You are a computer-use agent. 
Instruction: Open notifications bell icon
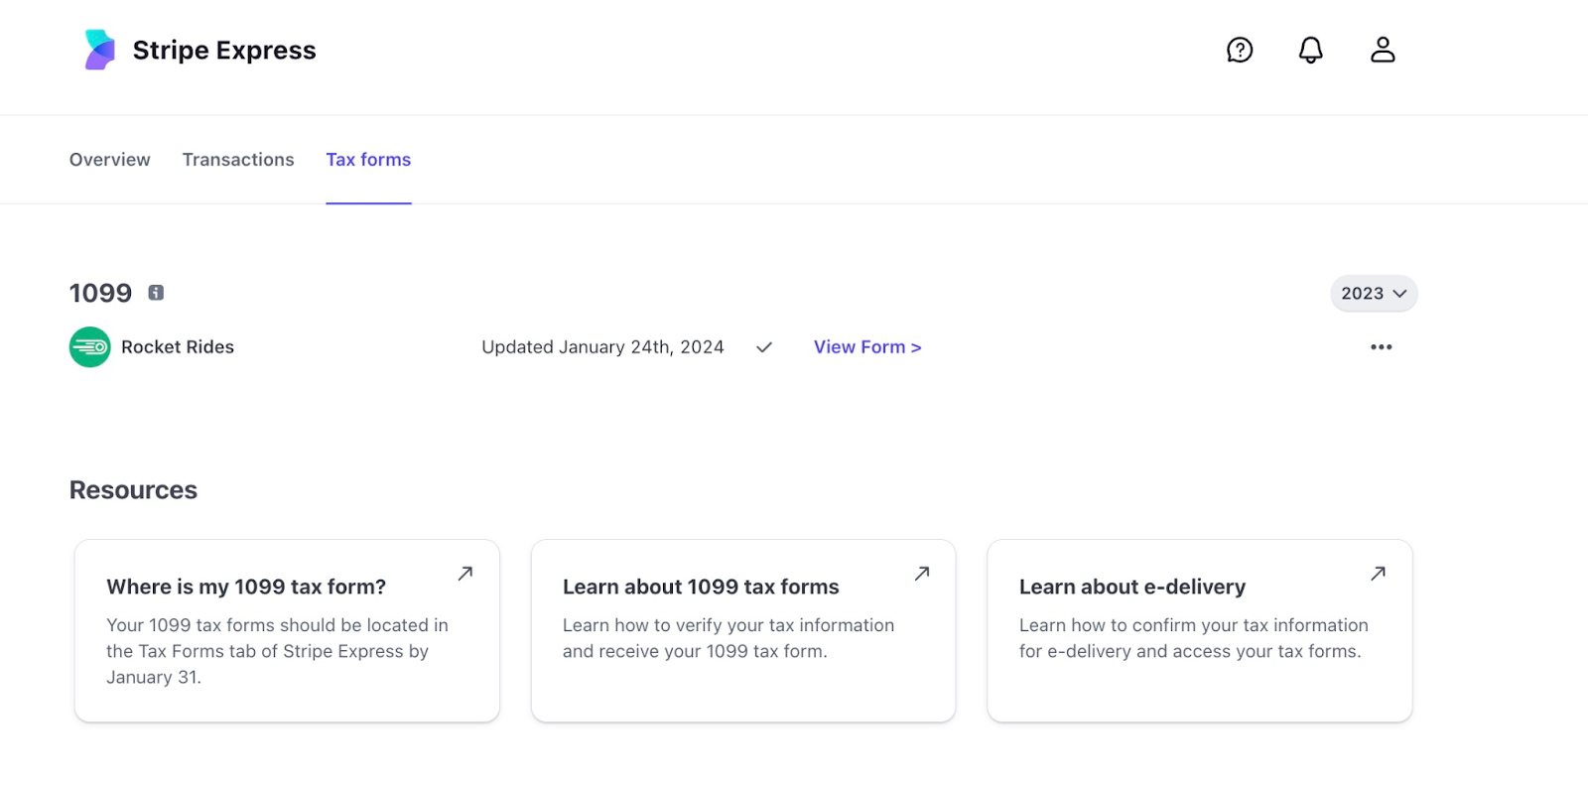point(1311,50)
